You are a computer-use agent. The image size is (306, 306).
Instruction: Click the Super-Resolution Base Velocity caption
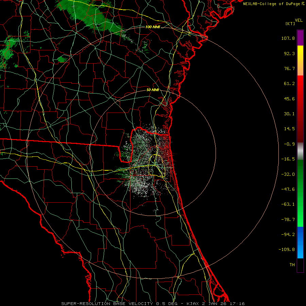coord(153,304)
